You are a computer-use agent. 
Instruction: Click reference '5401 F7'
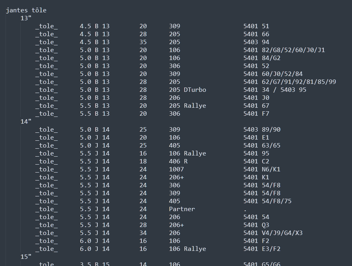click(256, 114)
